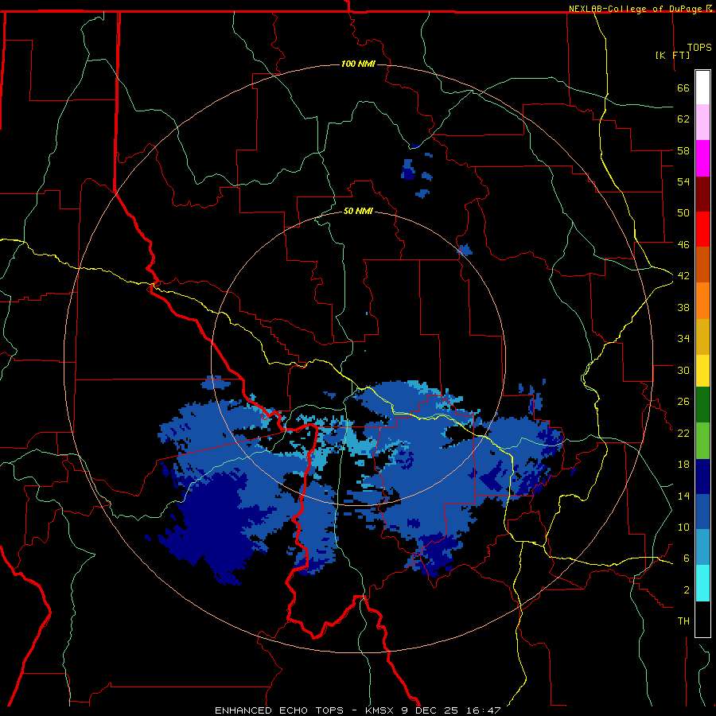Click the '34' legend value

683,338
